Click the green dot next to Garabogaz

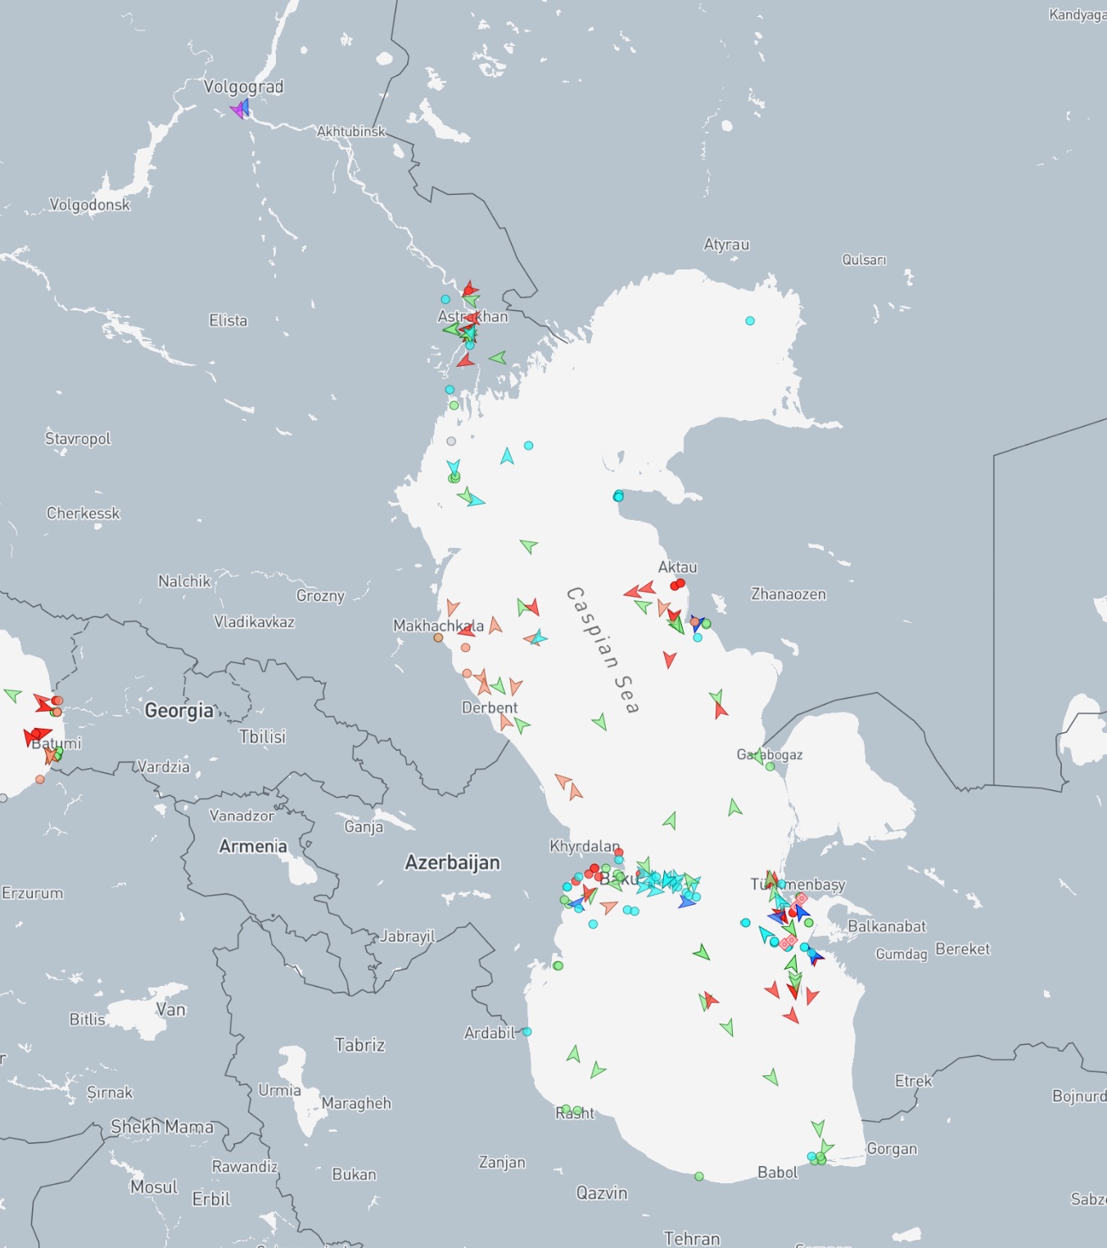(x=770, y=766)
